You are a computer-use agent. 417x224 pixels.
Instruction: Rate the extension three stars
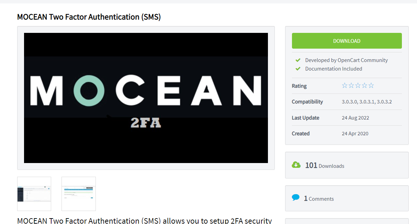(358, 85)
